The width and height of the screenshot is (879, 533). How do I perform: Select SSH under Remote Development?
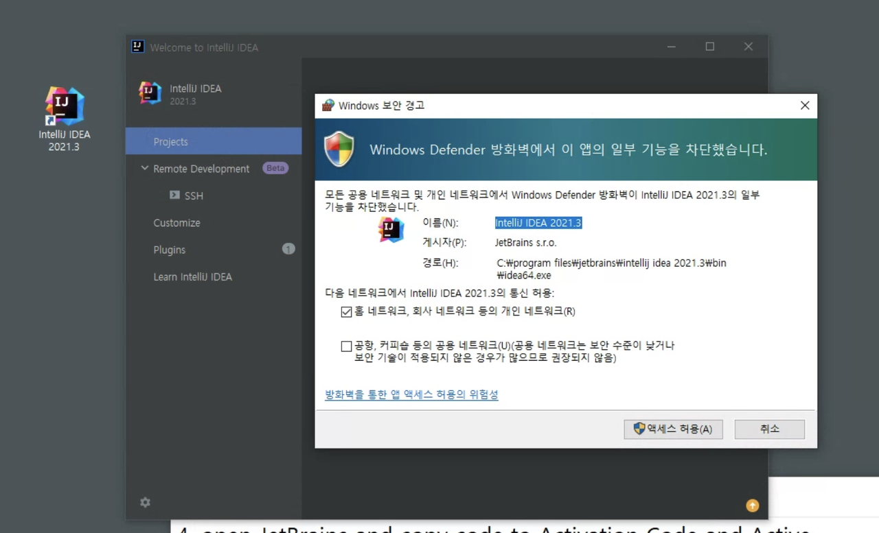194,196
